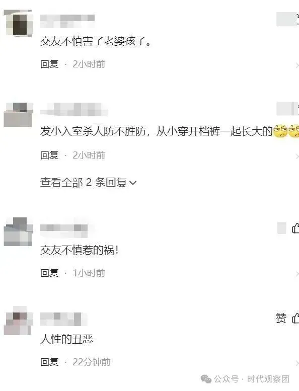Click blurred username above '交友不慎害了老婆孩子'
Image resolution: width=299 pixels, height=391 pixels.
67,21
